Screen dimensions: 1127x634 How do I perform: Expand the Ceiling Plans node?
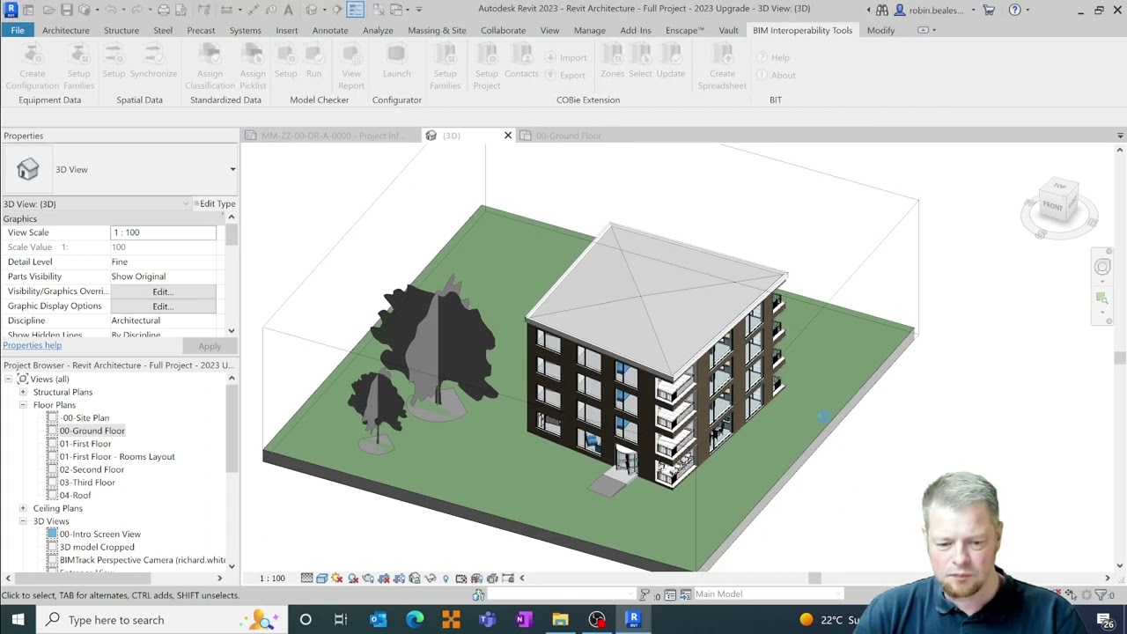[x=23, y=508]
